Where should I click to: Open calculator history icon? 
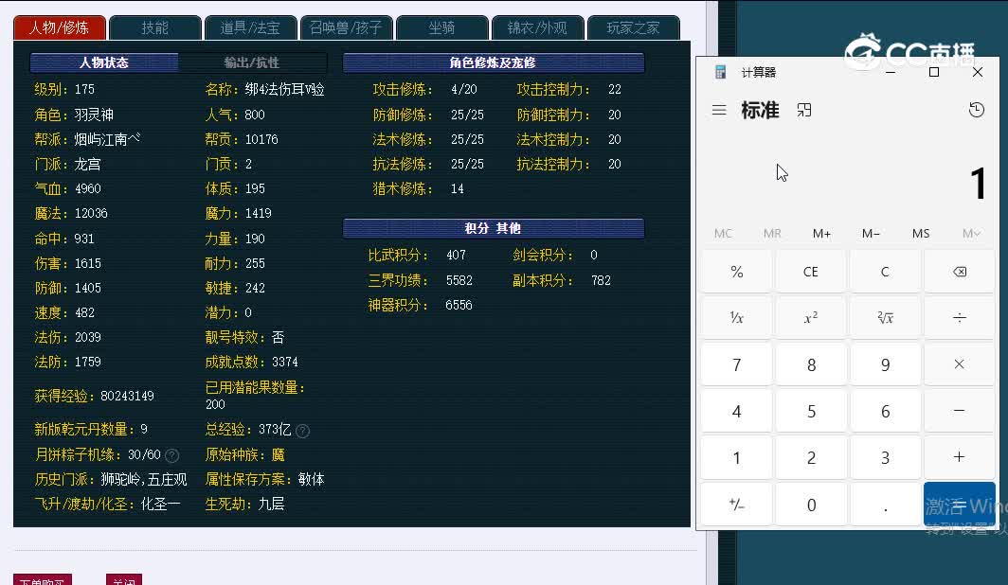pyautogui.click(x=977, y=110)
